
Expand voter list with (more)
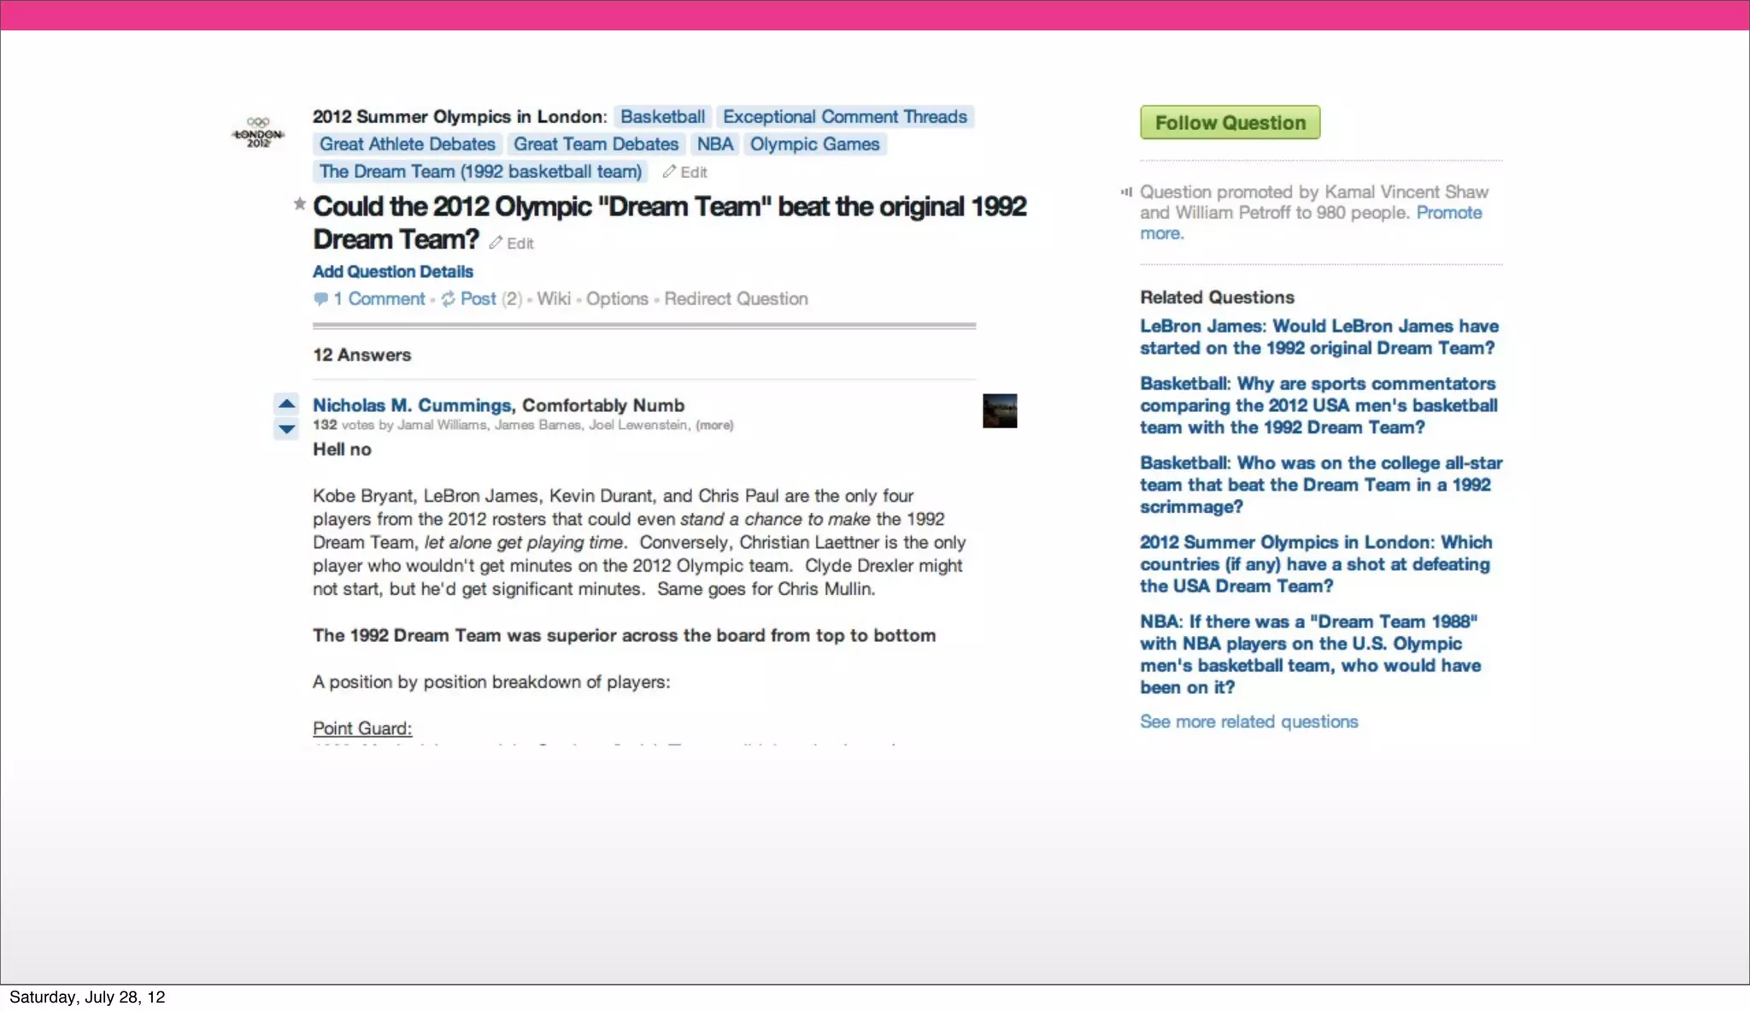pyautogui.click(x=714, y=425)
